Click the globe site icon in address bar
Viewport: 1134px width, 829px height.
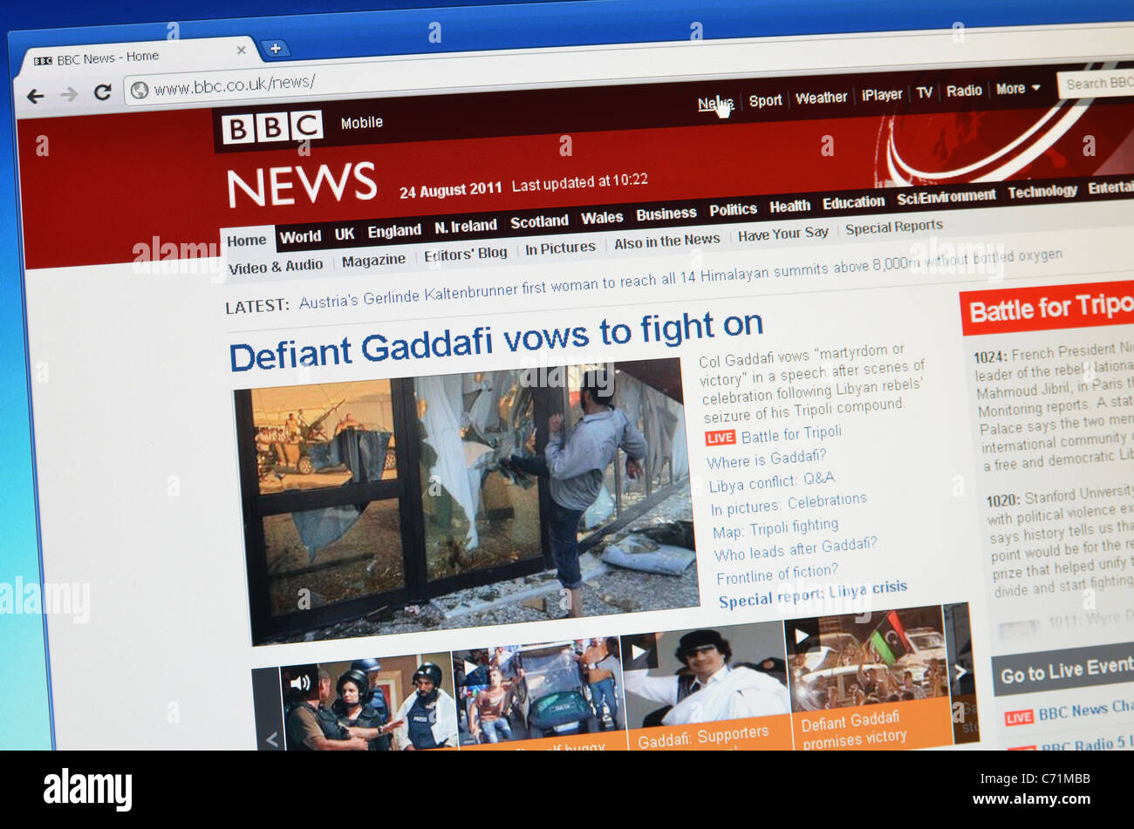point(140,90)
